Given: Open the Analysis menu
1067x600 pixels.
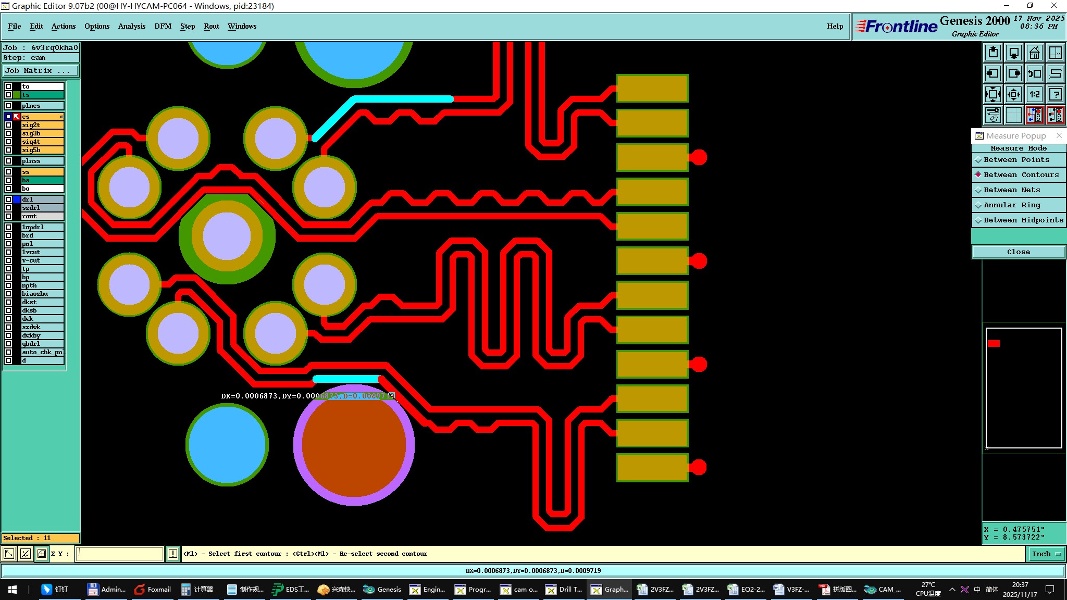Looking at the screenshot, I should pos(131,26).
